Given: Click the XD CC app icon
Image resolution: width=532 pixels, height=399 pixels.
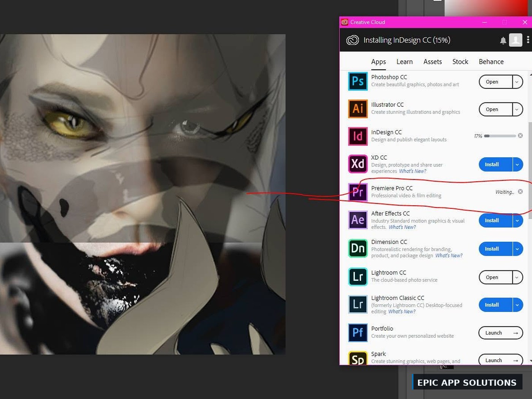Looking at the screenshot, I should (x=358, y=164).
